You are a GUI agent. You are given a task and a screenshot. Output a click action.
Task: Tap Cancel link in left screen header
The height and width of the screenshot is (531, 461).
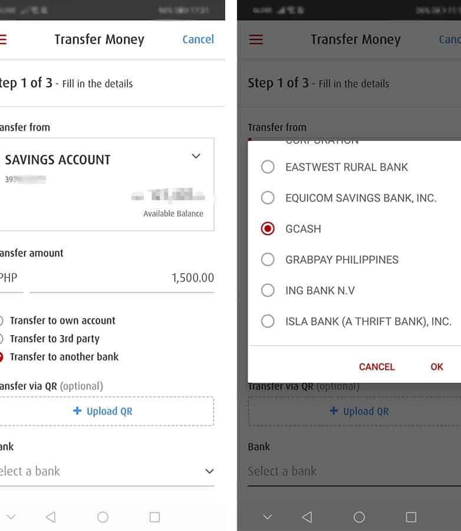[198, 40]
